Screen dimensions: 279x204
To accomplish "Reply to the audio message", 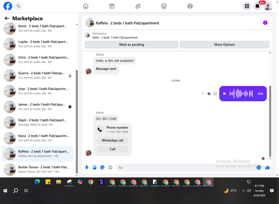I will pos(209,94).
